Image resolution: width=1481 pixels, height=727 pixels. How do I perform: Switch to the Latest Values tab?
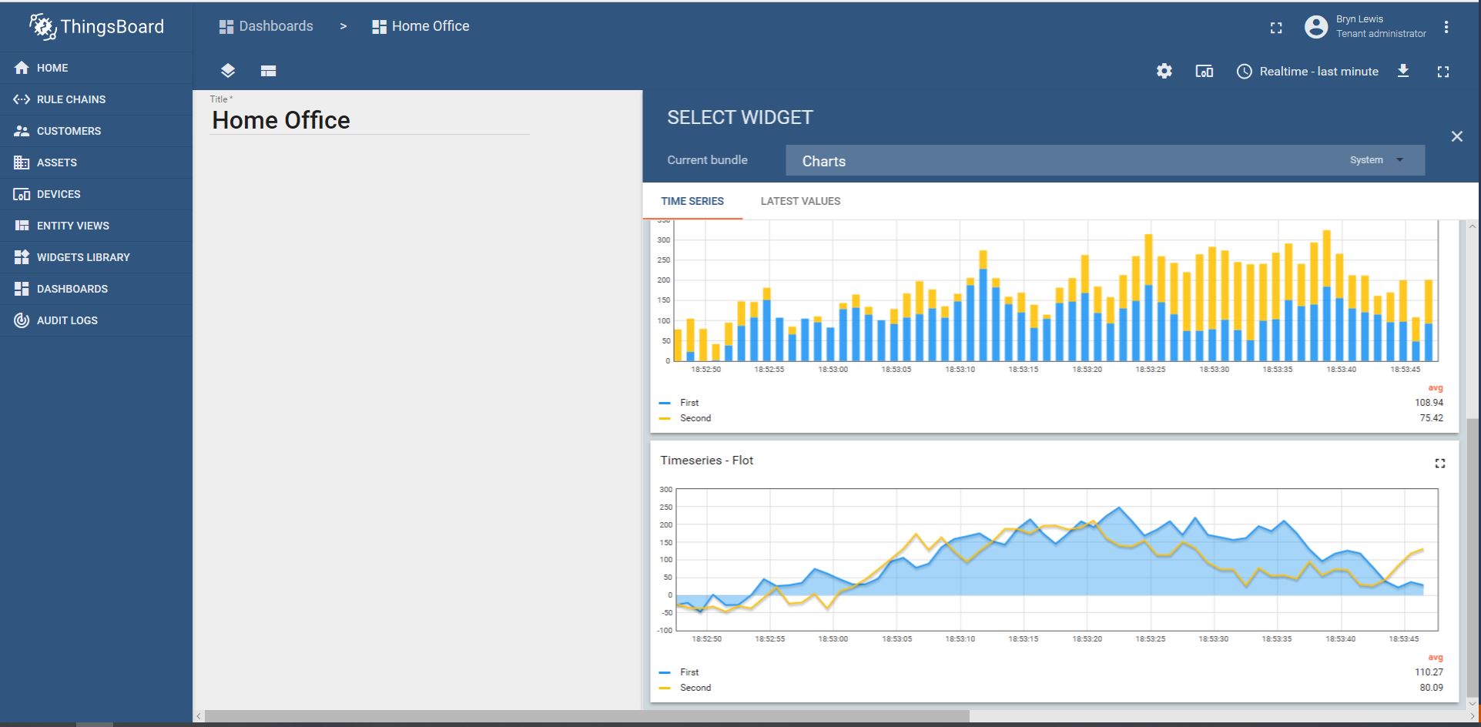(x=800, y=201)
